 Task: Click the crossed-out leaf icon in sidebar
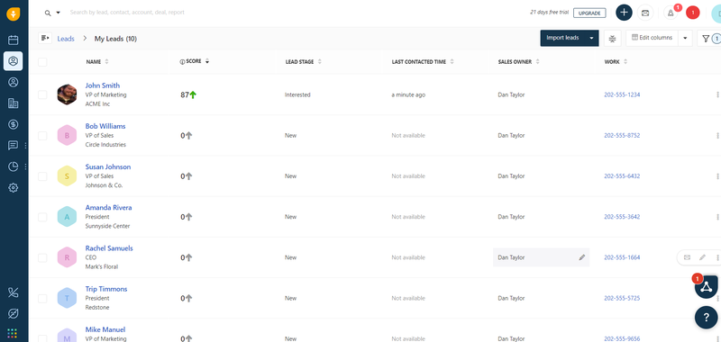click(14, 313)
